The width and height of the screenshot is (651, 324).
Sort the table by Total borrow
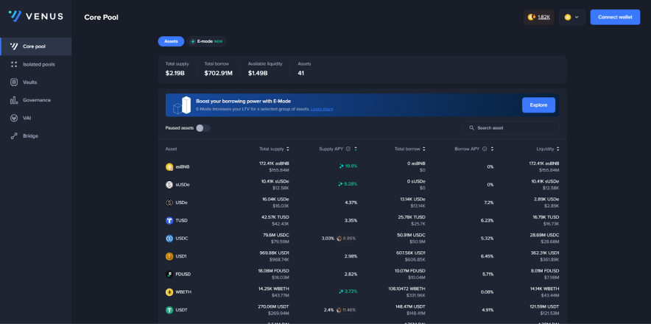coord(410,149)
